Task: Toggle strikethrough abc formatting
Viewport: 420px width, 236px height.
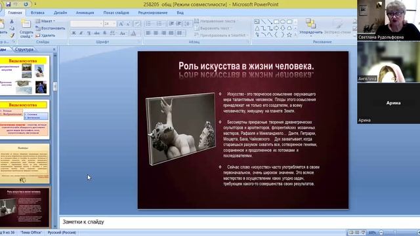Action: pyautogui.click(x=96, y=33)
